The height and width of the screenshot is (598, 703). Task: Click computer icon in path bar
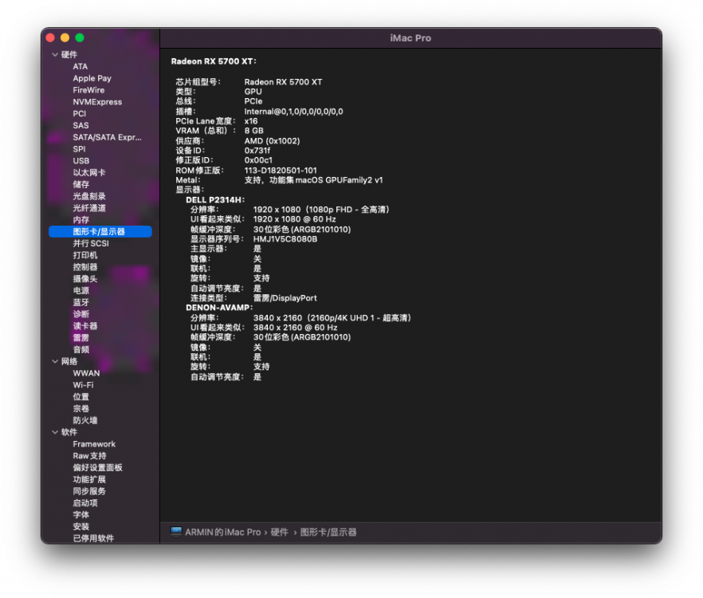coord(176,532)
